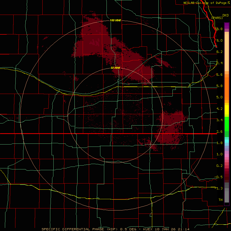Image resolution: width=231 pixels, height=231 pixels.
Task: Click the 2.6 legend value
Action: [219, 132]
